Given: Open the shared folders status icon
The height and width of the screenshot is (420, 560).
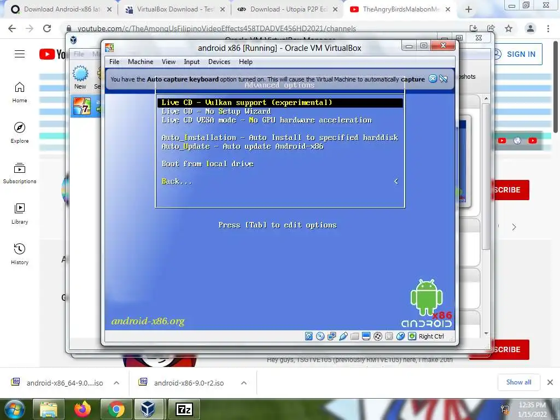Looking at the screenshot, I should point(354,336).
